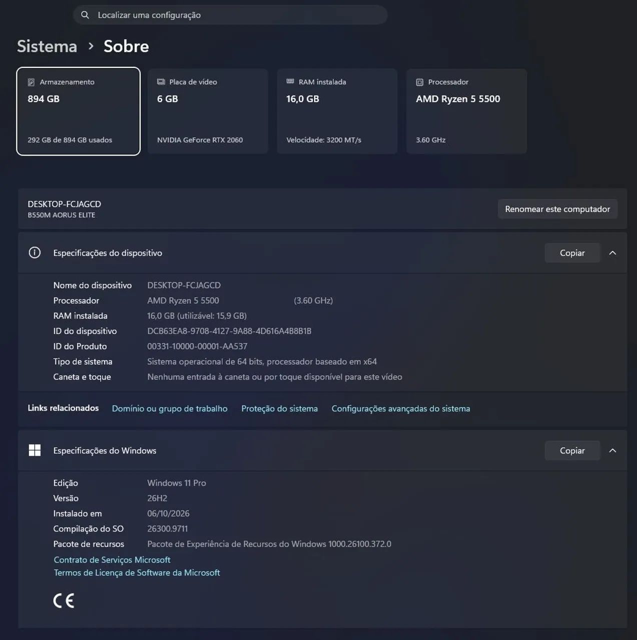Select the DESKTOP-FCJAGCD computer name header
Viewport: 637px width, 640px height.
pos(64,204)
